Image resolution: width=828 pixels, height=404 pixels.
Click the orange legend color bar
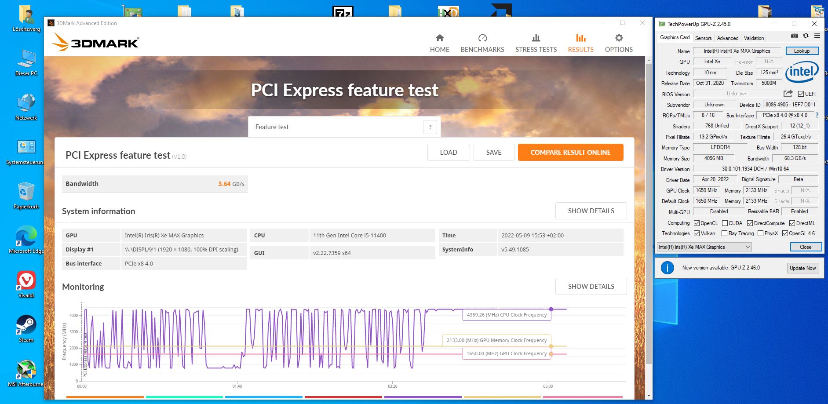point(105,397)
